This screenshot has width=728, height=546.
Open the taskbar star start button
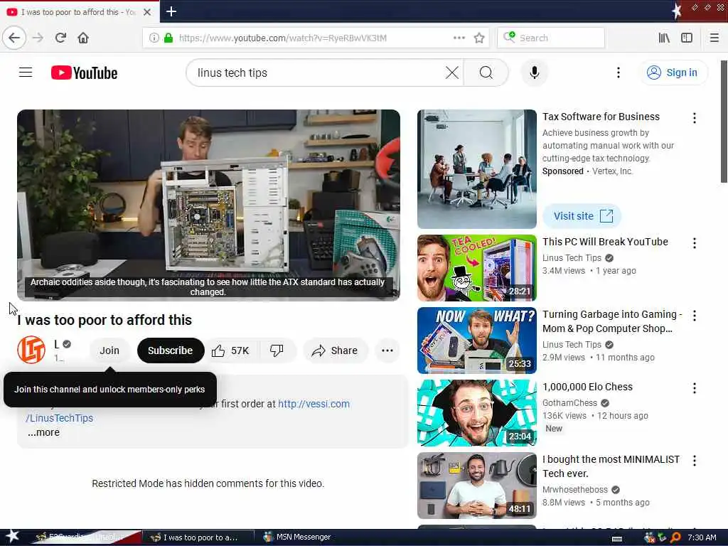[x=12, y=537]
